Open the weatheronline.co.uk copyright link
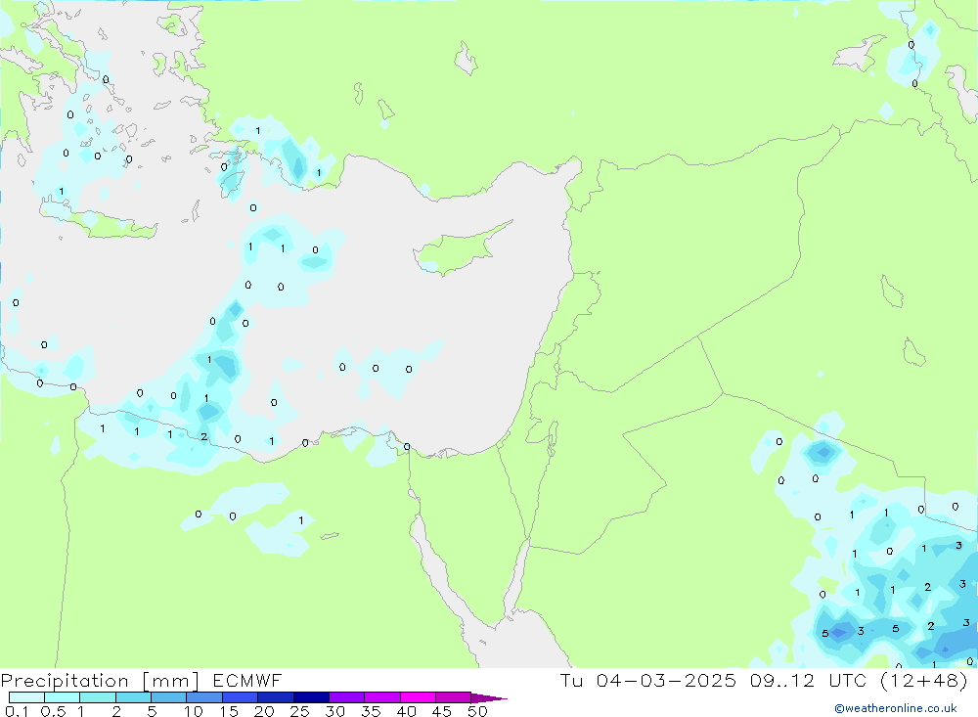This screenshot has height=717, width=978. click(x=896, y=708)
